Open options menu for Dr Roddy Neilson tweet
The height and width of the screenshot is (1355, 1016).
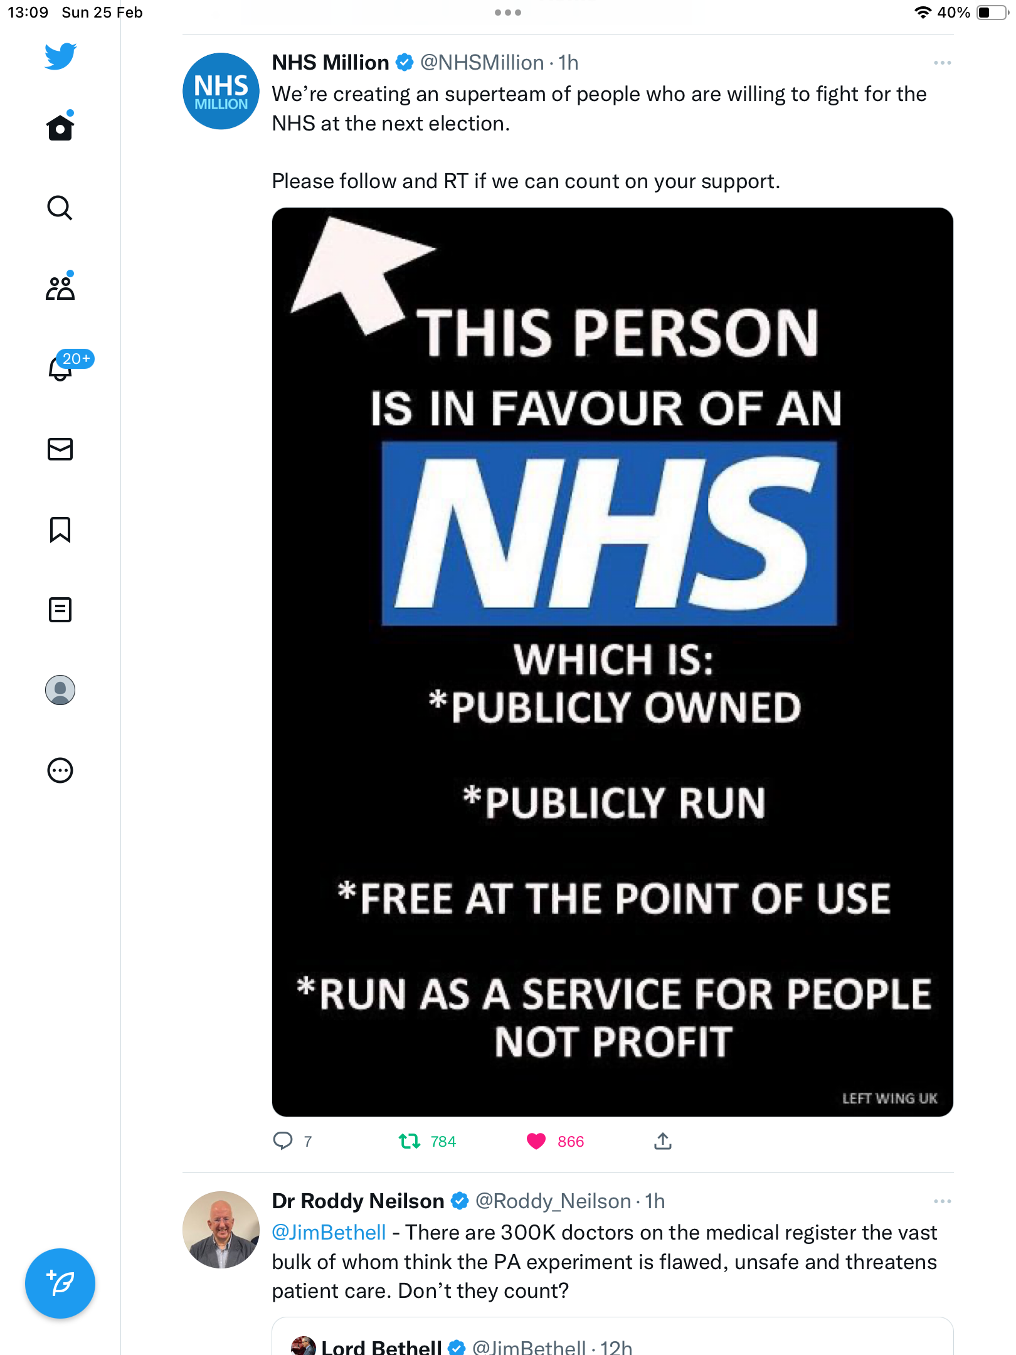point(942,1201)
